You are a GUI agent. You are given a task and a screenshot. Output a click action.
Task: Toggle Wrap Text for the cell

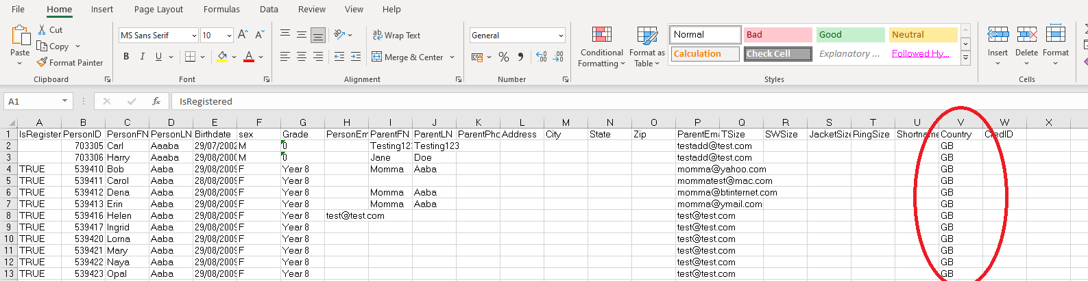click(x=396, y=35)
